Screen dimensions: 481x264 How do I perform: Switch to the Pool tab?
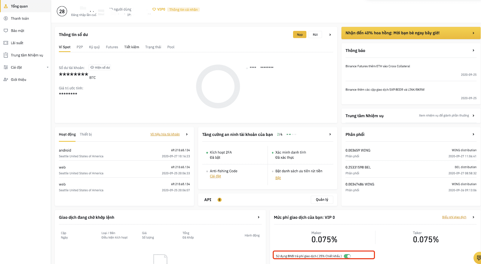tap(171, 47)
